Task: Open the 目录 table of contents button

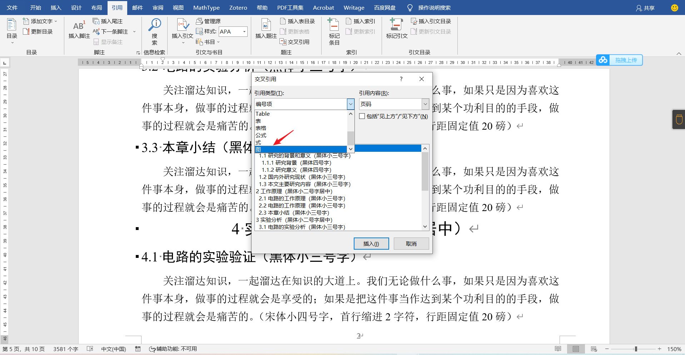Action: pos(12,30)
